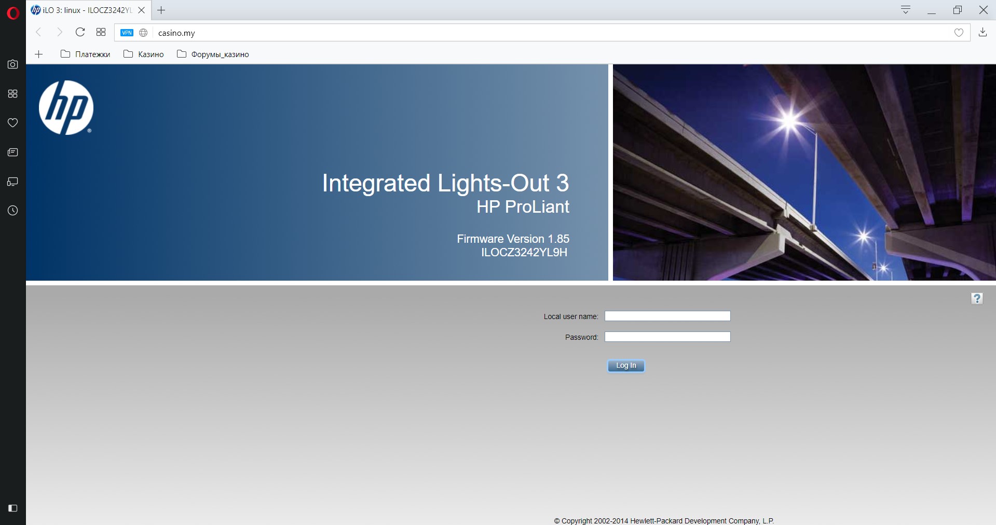Image resolution: width=996 pixels, height=525 pixels.
Task: Add bookmark with bookmarks bar plus
Action: (x=38, y=54)
